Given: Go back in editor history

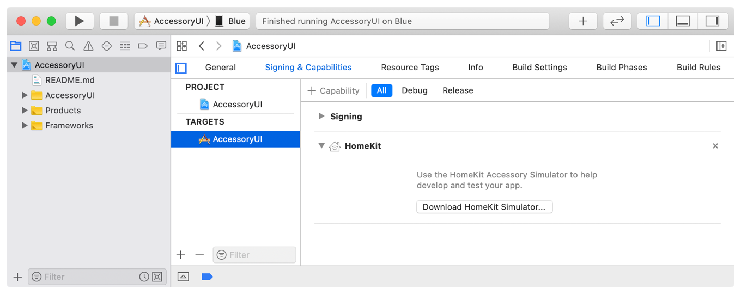Looking at the screenshot, I should pos(202,46).
